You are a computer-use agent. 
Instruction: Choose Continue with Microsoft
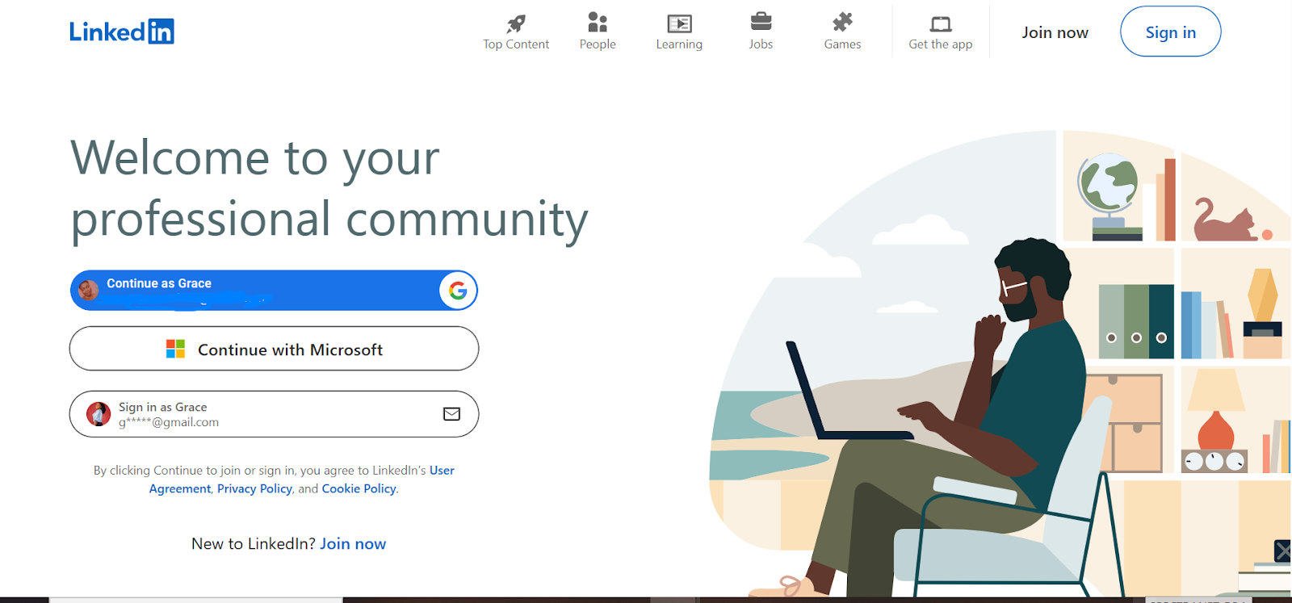click(274, 349)
